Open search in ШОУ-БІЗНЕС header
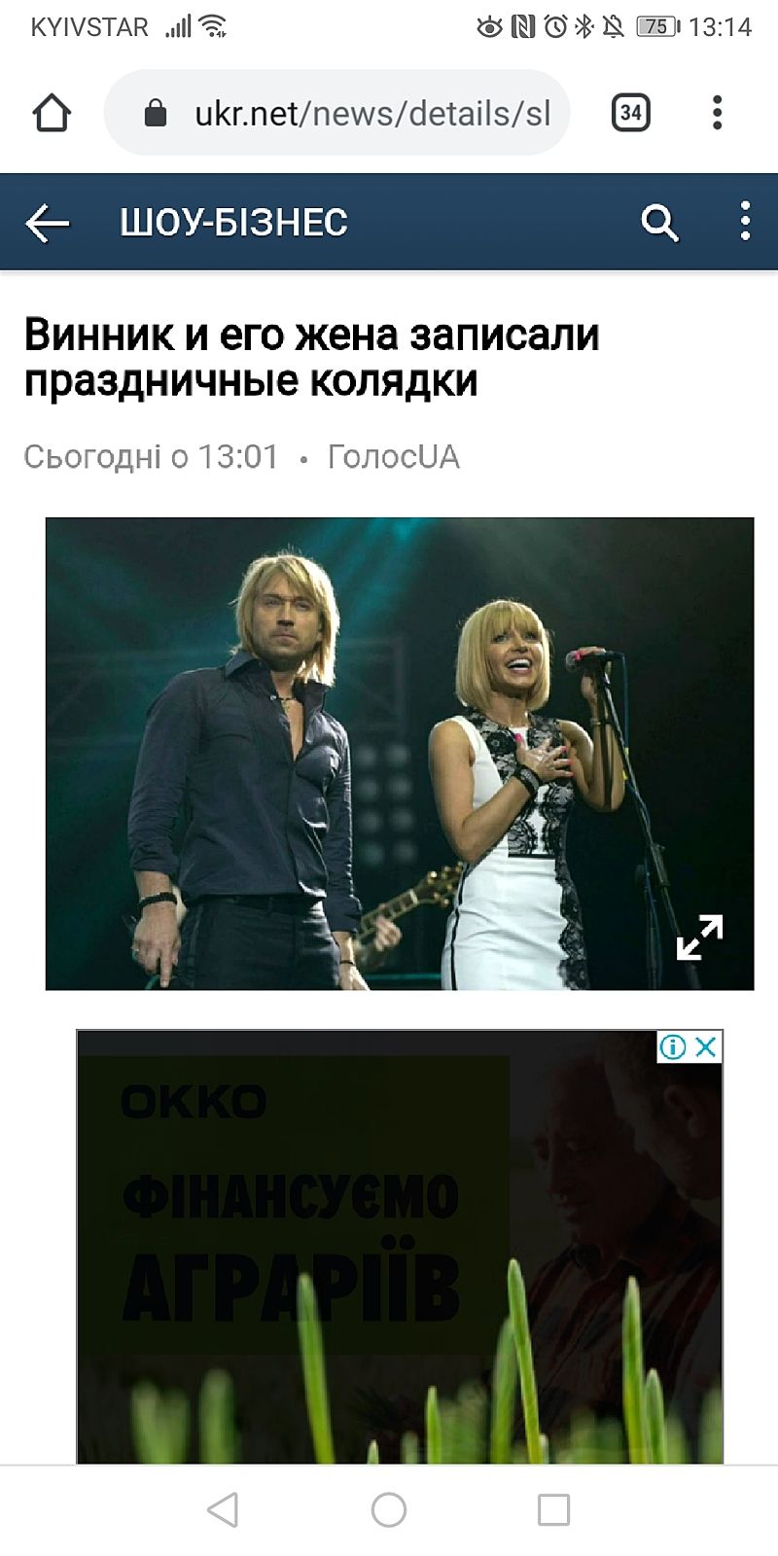 coord(659,223)
